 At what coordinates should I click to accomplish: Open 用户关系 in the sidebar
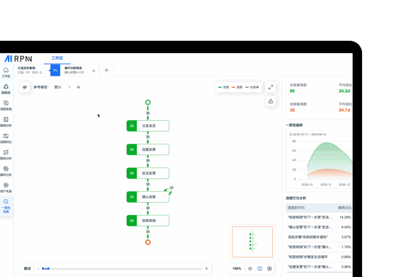coord(6,187)
